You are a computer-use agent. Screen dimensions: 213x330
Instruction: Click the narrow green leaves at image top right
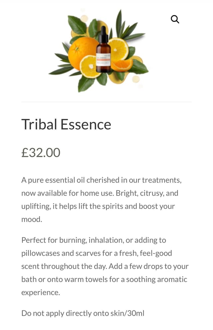coord(128,28)
